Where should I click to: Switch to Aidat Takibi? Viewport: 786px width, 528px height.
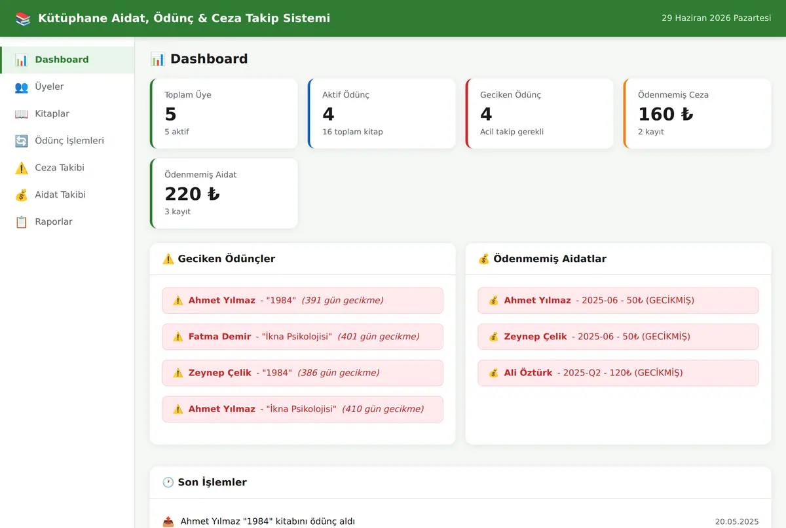pyautogui.click(x=67, y=195)
